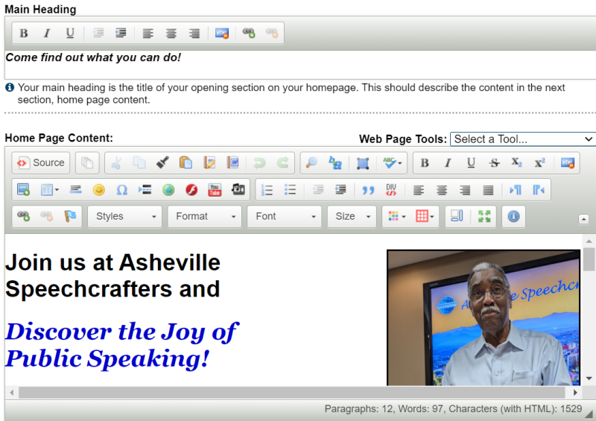Center text in Main Heading toolbar
The height and width of the screenshot is (421, 596).
click(171, 34)
